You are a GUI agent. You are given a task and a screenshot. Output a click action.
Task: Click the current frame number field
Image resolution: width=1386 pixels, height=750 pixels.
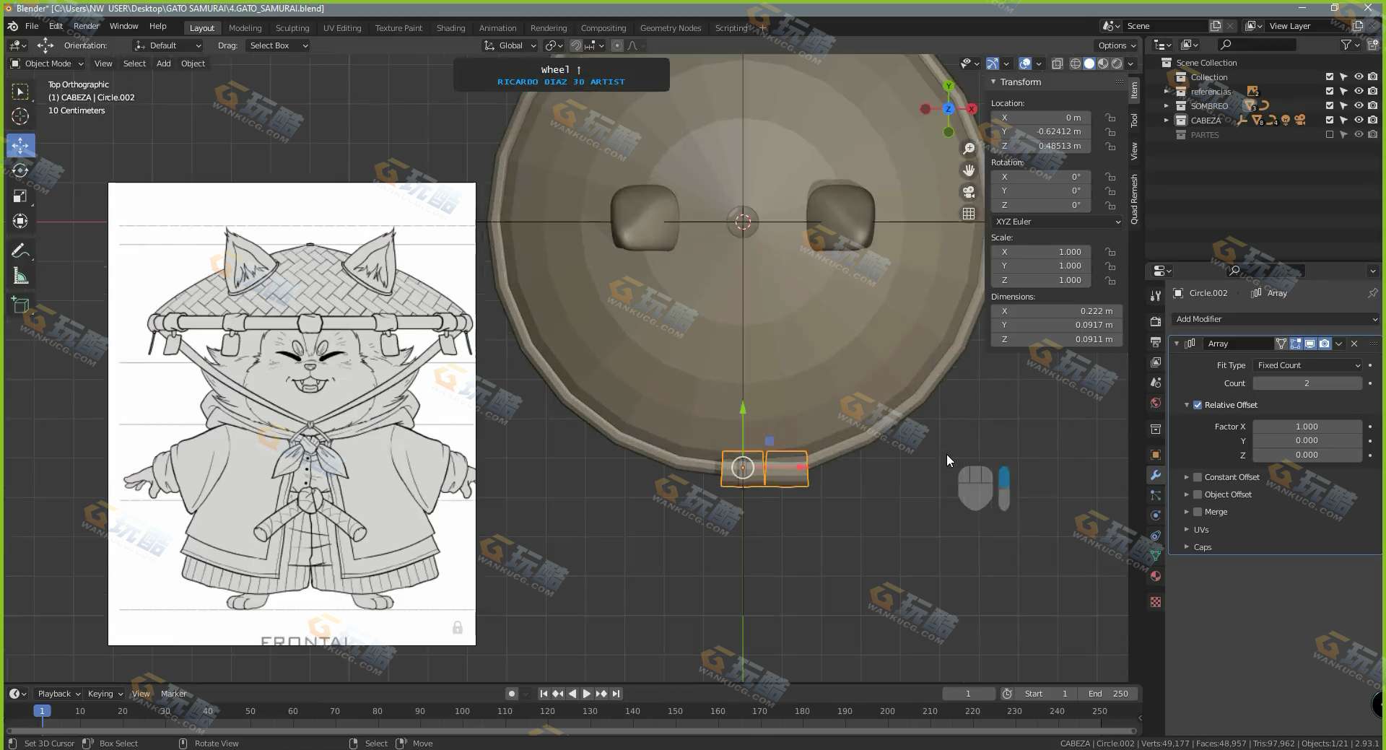[x=969, y=694]
